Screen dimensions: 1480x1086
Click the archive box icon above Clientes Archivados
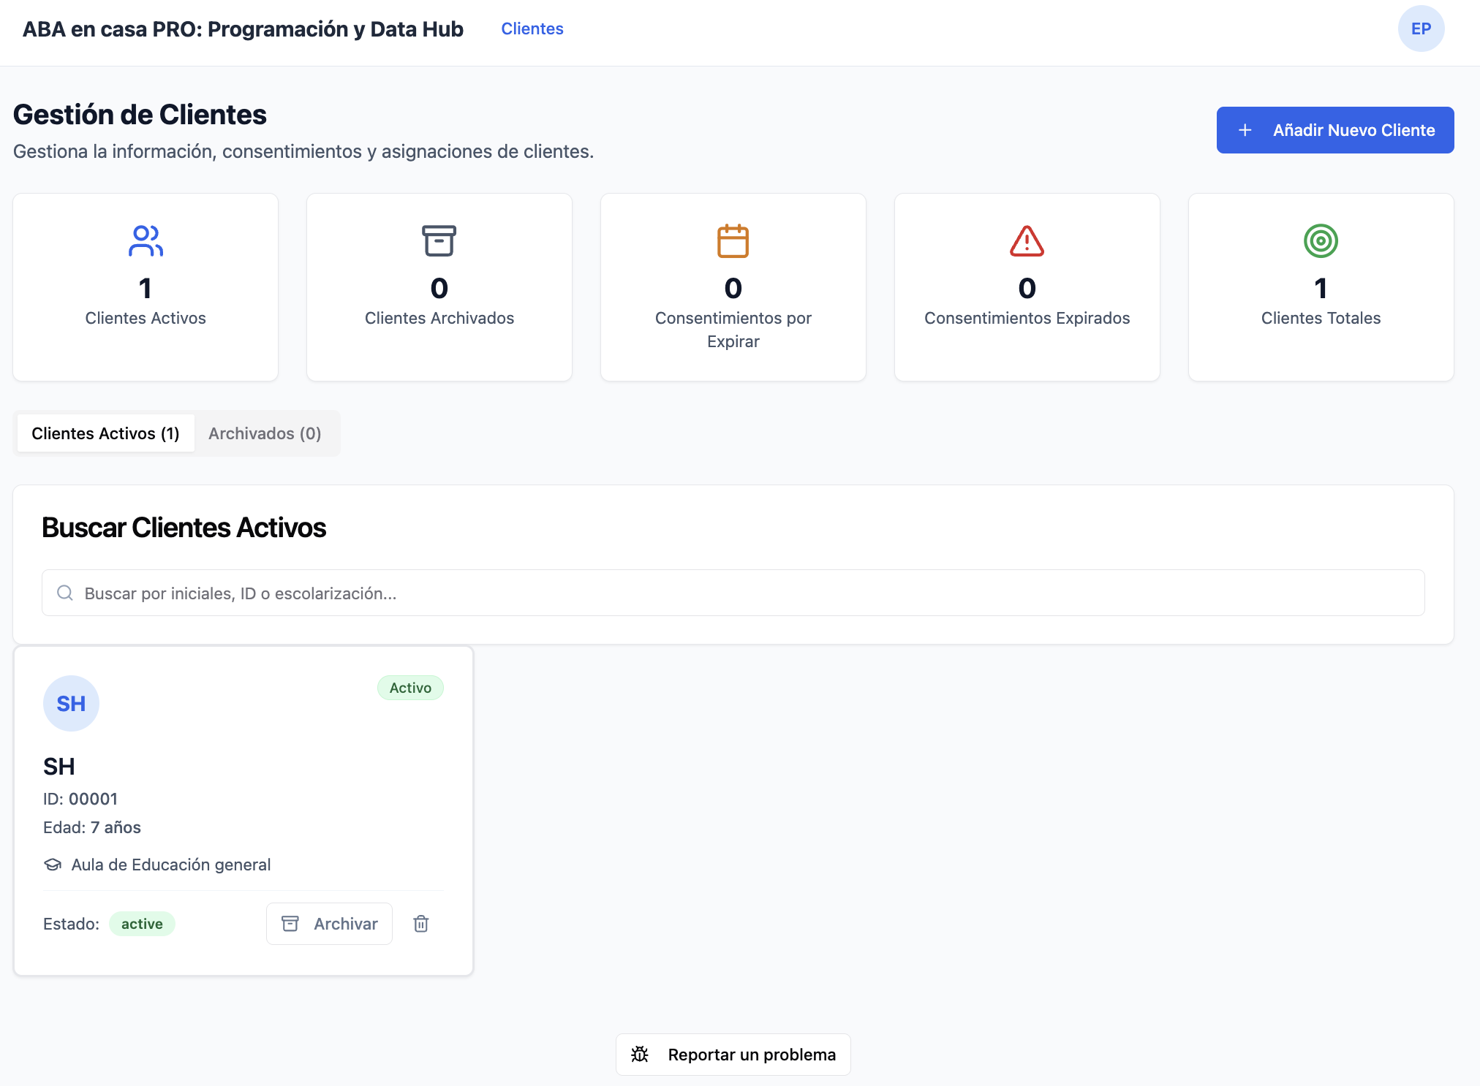pos(439,241)
